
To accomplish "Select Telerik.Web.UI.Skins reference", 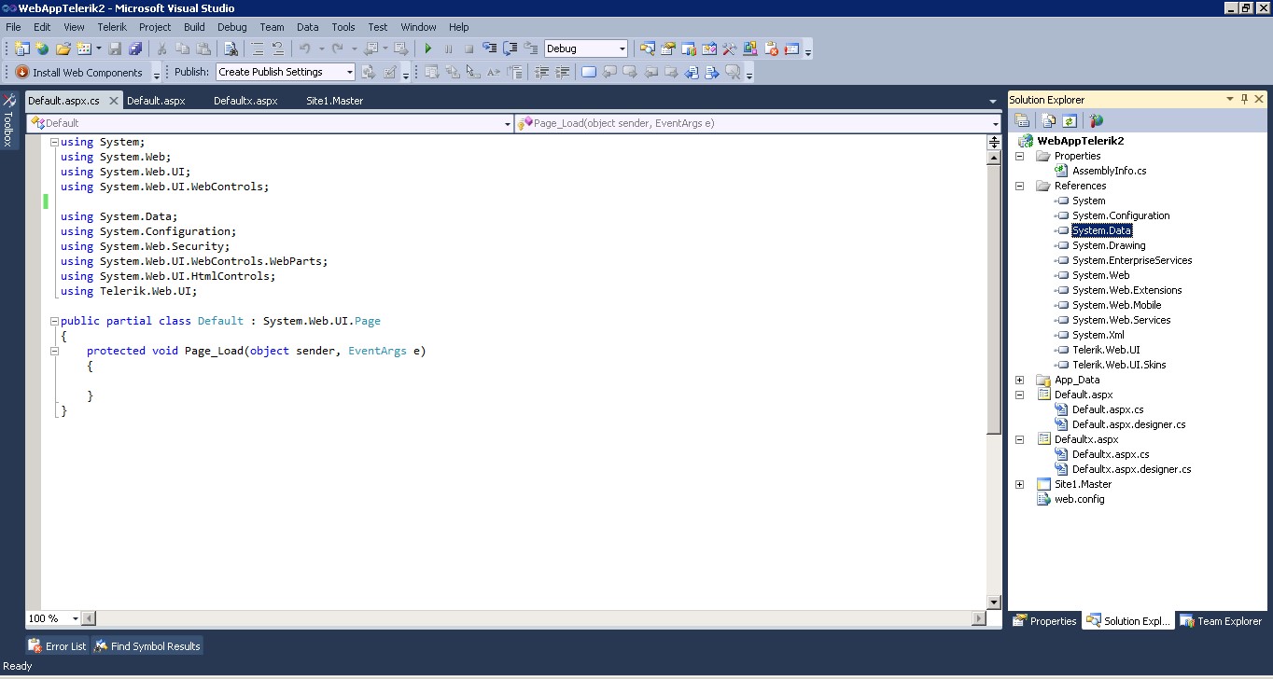I will (x=1119, y=365).
